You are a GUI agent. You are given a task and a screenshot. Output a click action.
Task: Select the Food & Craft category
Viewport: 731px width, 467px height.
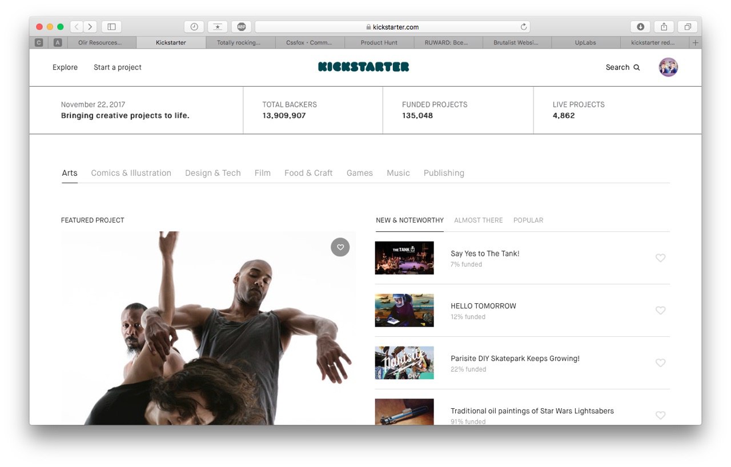(x=308, y=173)
